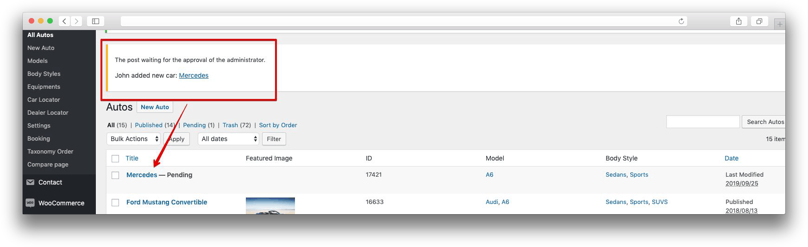808x247 pixels.
Task: Open a new tab with plus icon
Action: tap(780, 24)
